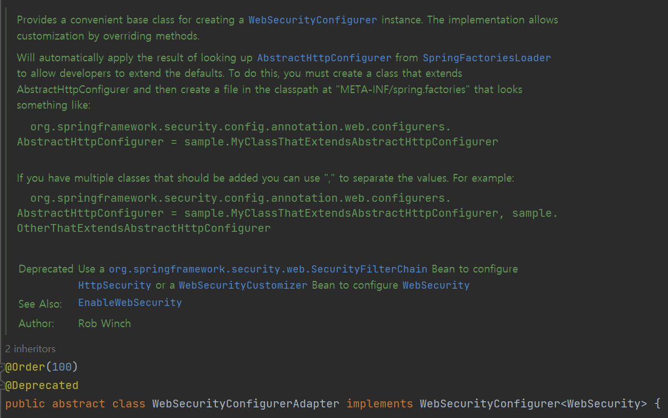Screen dimensions: 668x418
Task: Collapse the fold marker beside @Order
Action: click(3, 367)
